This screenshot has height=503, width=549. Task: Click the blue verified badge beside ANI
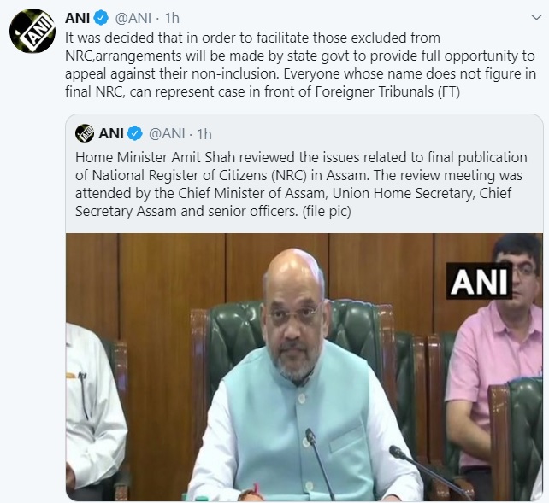point(102,18)
